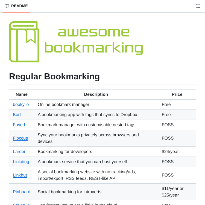Viewport: 205px width, 205px height.
Task: Click 'Bookmarking for developers' description
Action: point(65,151)
